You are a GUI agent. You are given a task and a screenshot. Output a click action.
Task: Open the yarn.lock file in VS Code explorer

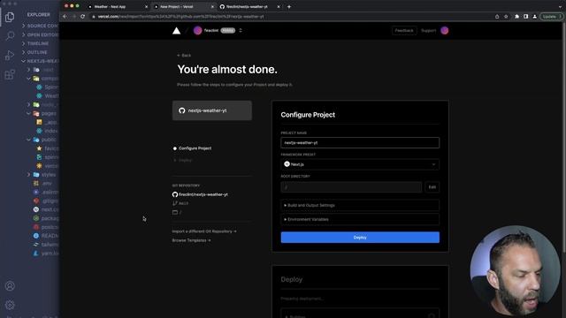(45, 254)
